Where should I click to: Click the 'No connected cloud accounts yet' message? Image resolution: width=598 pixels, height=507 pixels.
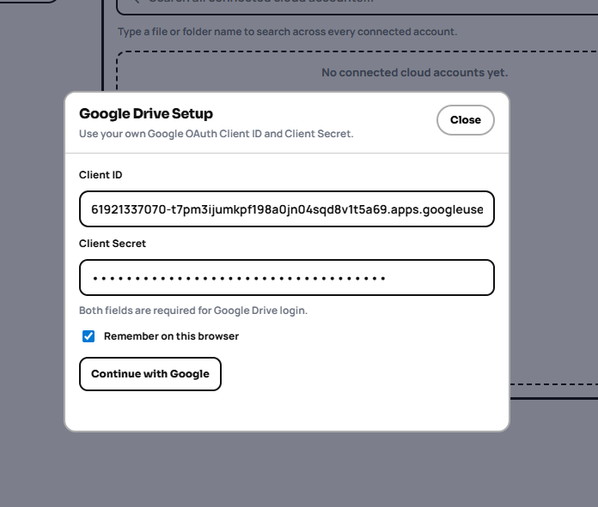[x=414, y=72]
